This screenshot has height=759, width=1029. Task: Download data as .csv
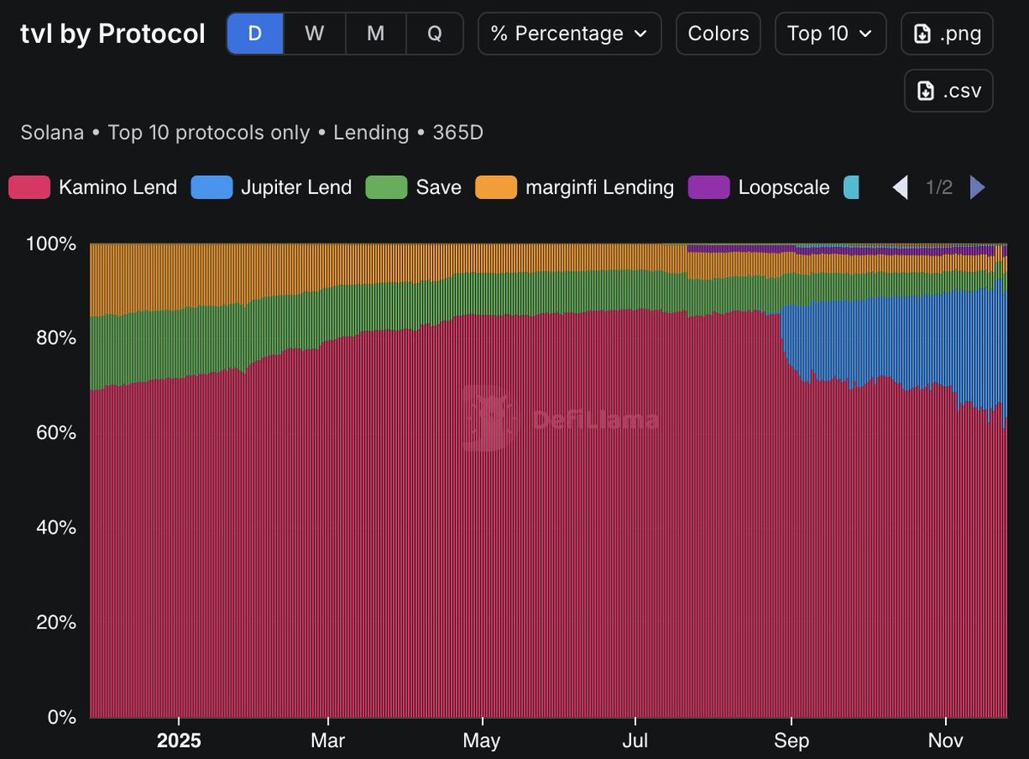(x=948, y=90)
